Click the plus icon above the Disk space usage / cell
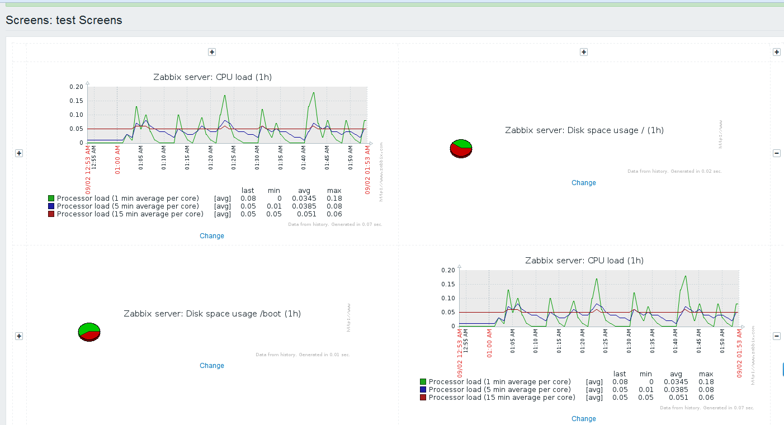The height and width of the screenshot is (425, 784). tap(584, 52)
